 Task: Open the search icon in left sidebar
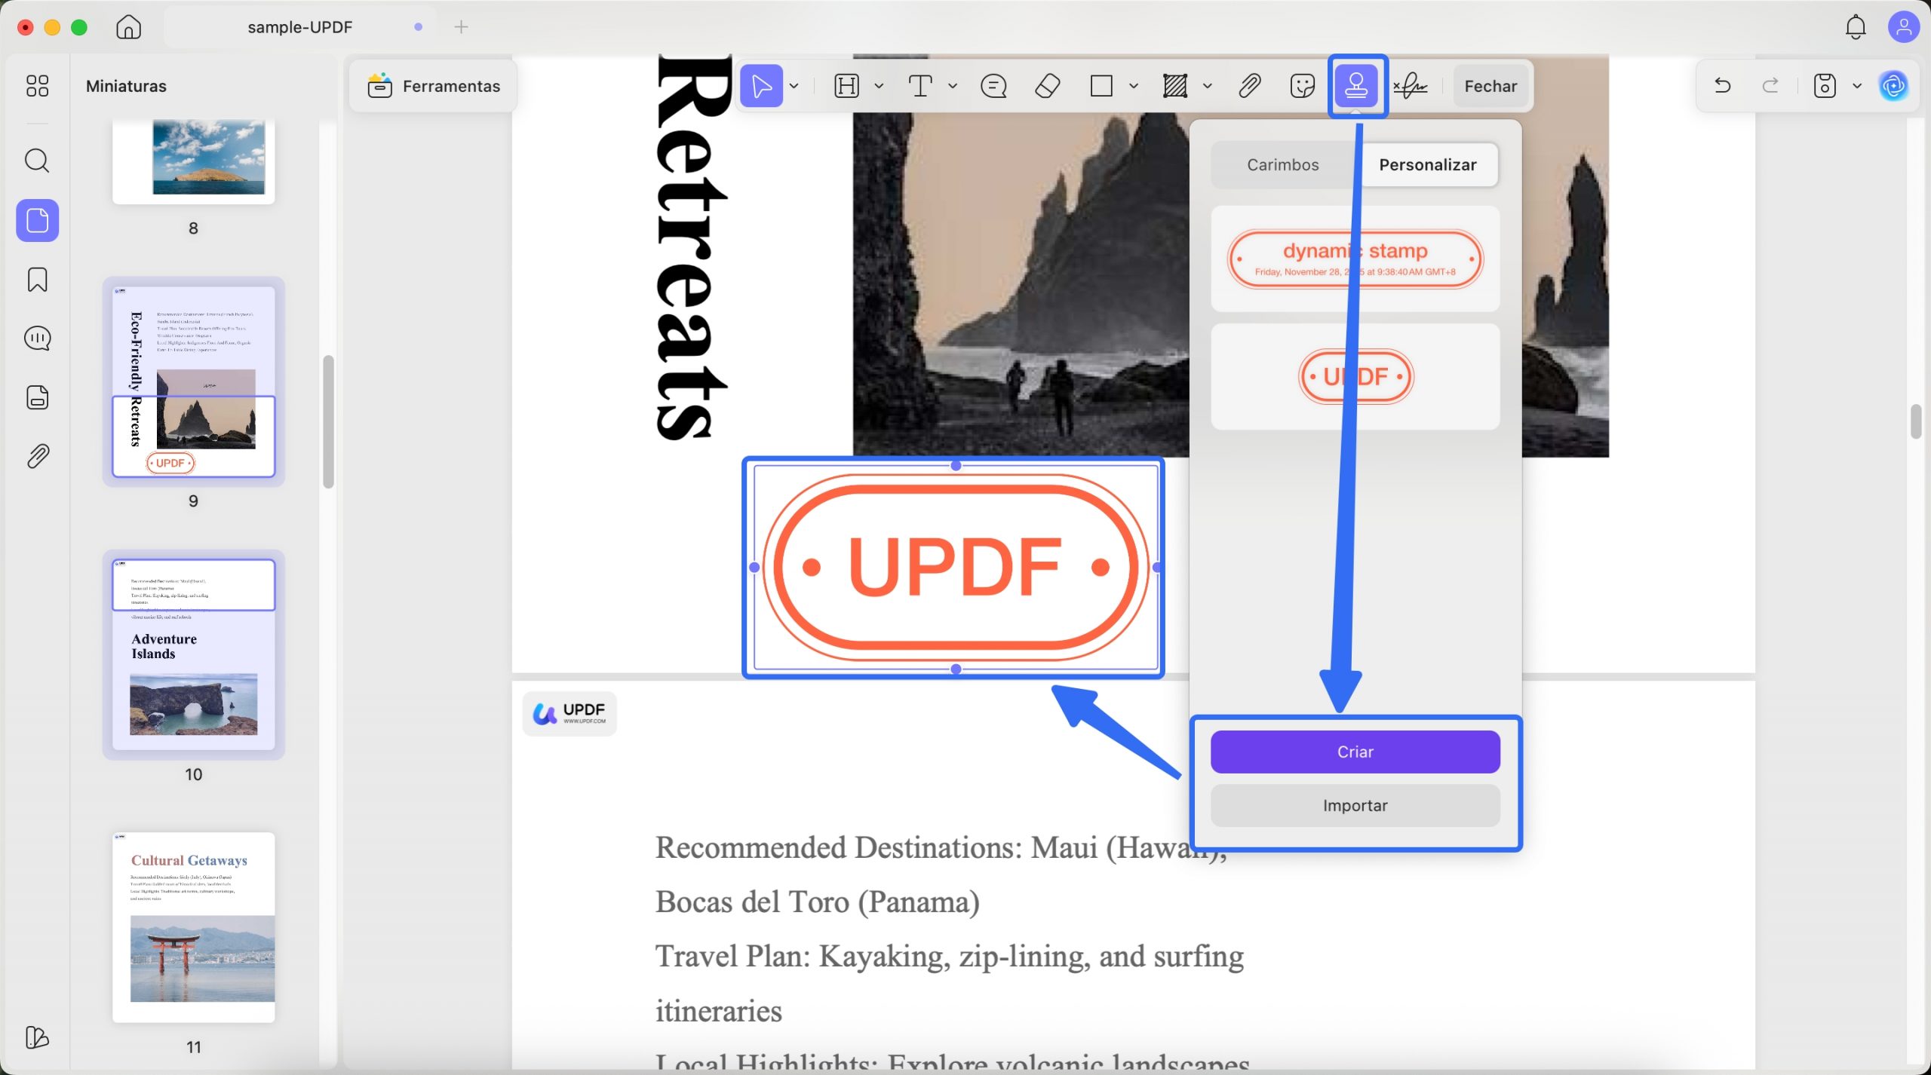pos(37,161)
